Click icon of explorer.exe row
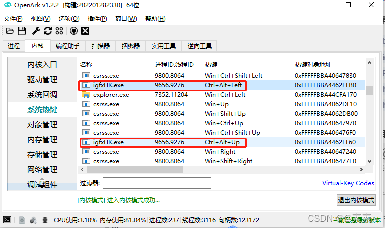Viewport: 385px width, 228px height. [86, 95]
